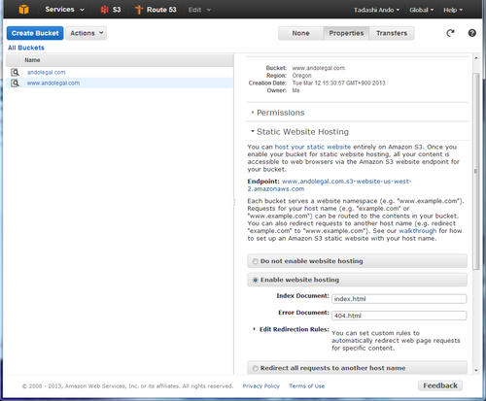Click magnifier icon for www.andolegal.com bucket
Screen dimensions: 486x401
tap(15, 84)
